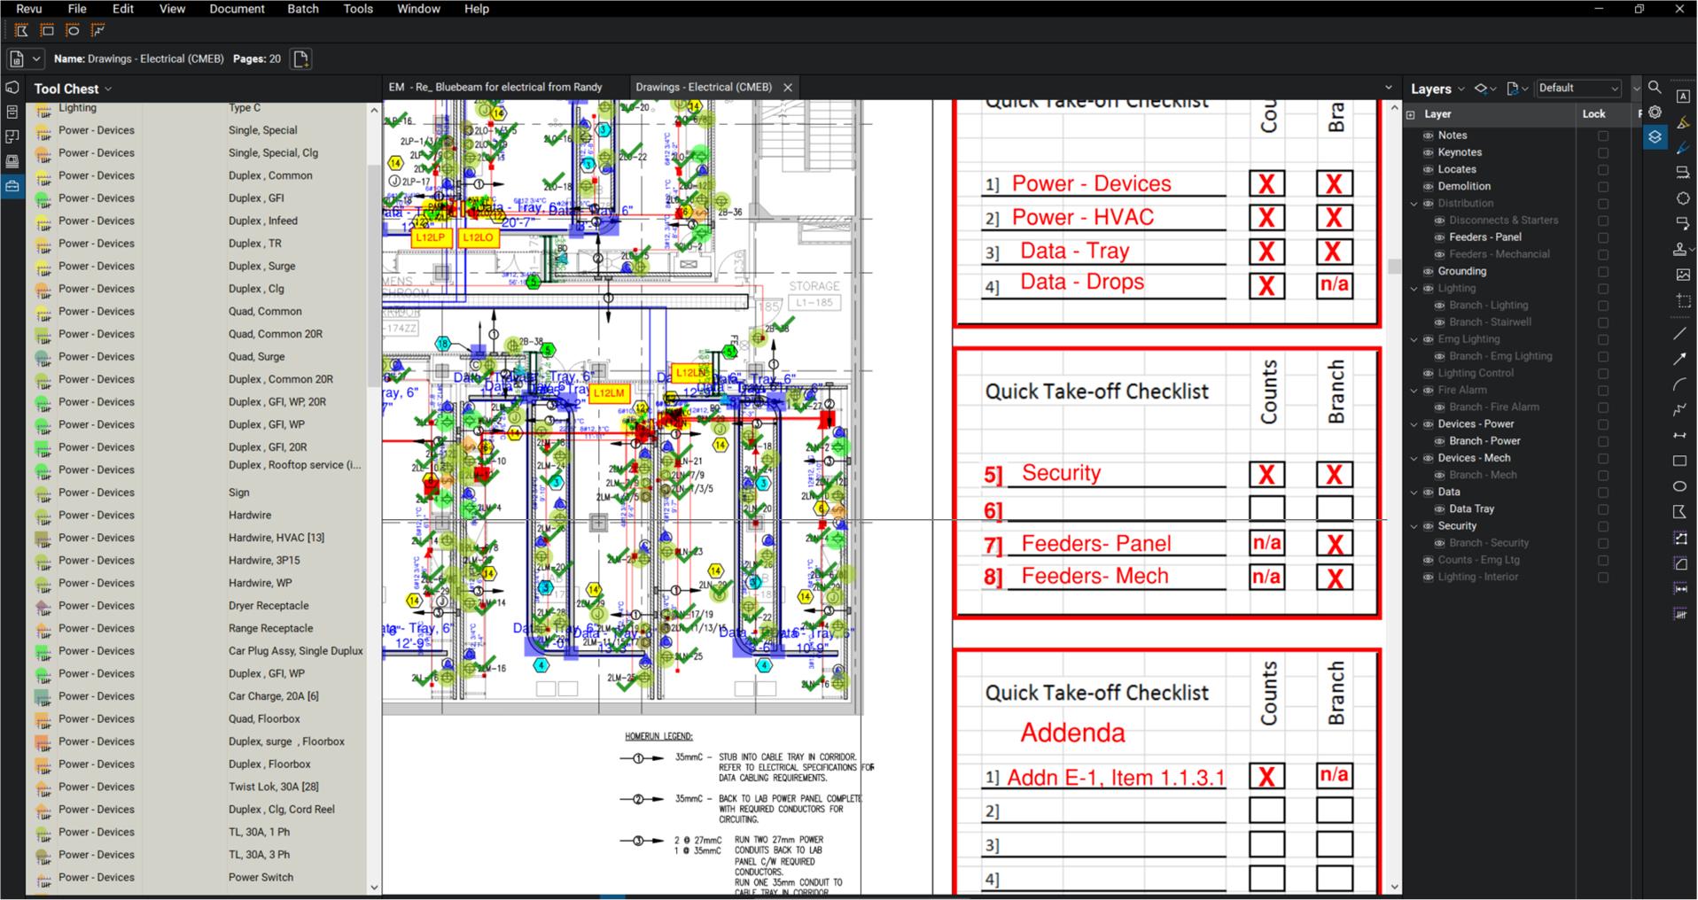Select the Duplex, GFI tool in Tool Chest
This screenshot has height=900, width=1698.
(x=177, y=198)
